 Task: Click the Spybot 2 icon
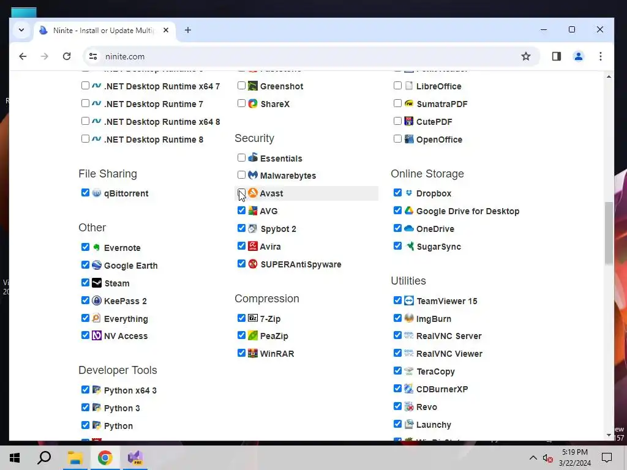coord(253,229)
